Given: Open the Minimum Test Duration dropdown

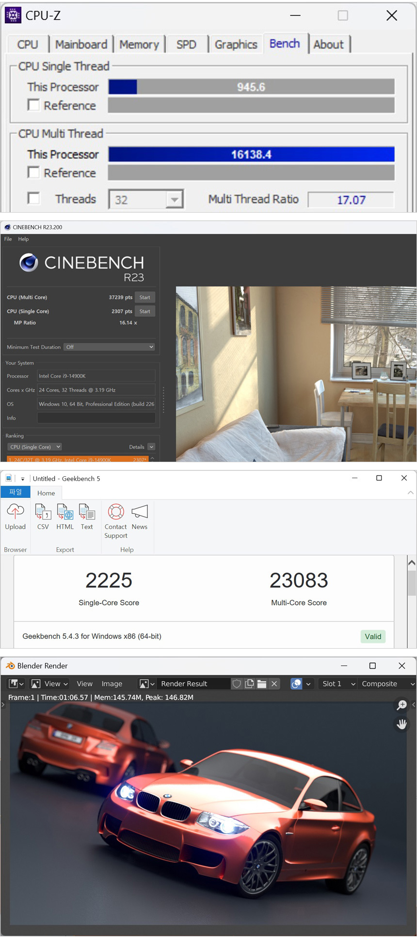Looking at the screenshot, I should [x=110, y=347].
